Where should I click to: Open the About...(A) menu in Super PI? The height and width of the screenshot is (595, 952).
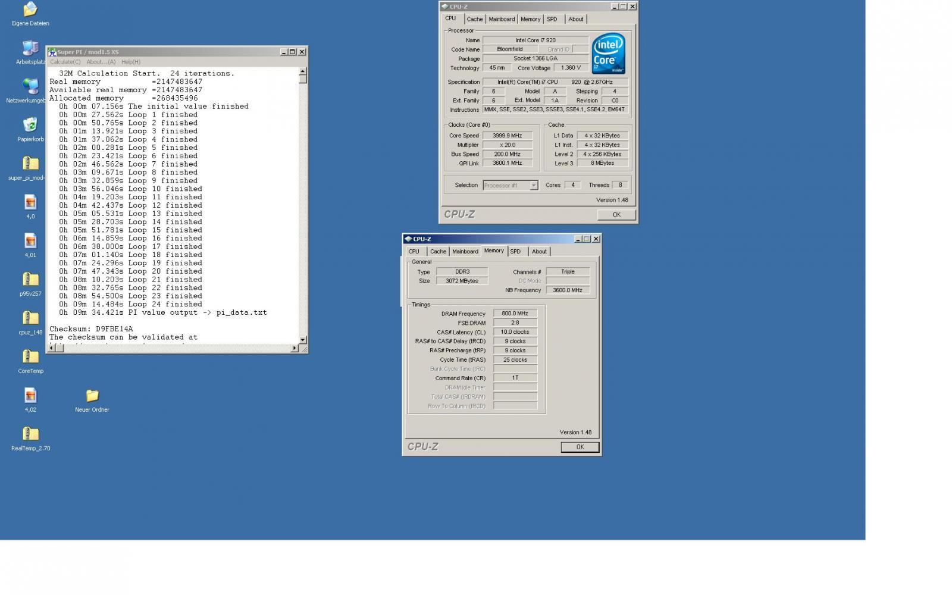pos(101,62)
